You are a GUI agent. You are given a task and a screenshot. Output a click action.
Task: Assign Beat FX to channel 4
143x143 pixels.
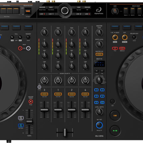102,96
